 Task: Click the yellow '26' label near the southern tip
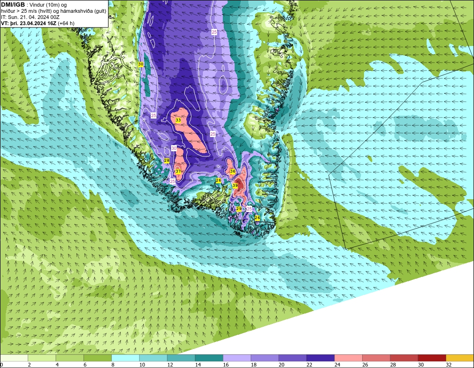(x=257, y=218)
